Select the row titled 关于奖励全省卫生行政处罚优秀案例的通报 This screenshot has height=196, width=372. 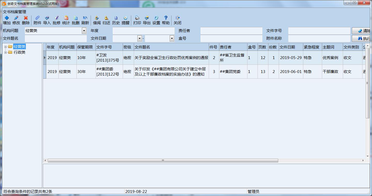[171, 58]
